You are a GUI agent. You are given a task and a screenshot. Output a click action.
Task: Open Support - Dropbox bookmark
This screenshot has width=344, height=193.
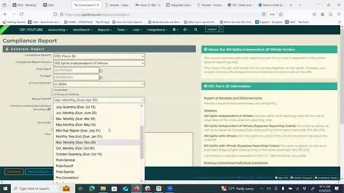click(269, 22)
